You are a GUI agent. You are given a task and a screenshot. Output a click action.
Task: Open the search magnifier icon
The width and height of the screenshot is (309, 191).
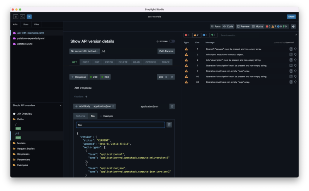click(22, 17)
